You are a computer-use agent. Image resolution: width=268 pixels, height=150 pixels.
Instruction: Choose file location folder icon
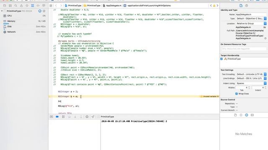265,27
